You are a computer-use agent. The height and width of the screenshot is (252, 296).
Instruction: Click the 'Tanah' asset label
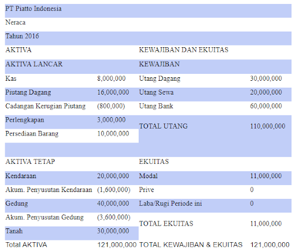(14, 231)
